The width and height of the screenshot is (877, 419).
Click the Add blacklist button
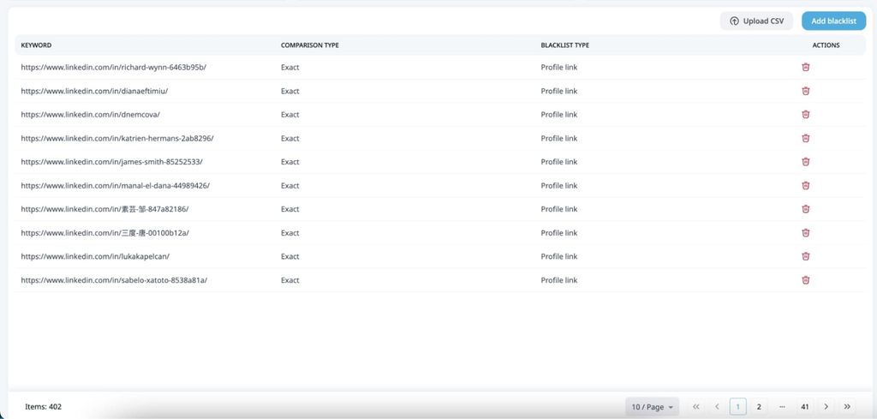(x=833, y=21)
